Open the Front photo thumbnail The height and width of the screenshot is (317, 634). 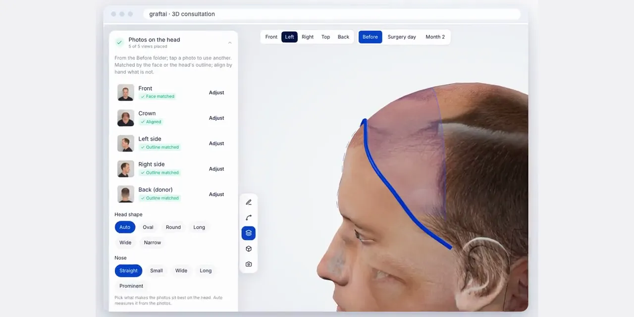point(126,93)
